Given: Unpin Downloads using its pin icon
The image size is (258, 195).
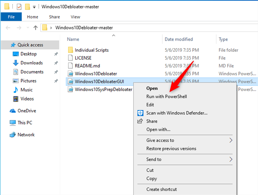Looking at the screenshot, I should 56,63.
